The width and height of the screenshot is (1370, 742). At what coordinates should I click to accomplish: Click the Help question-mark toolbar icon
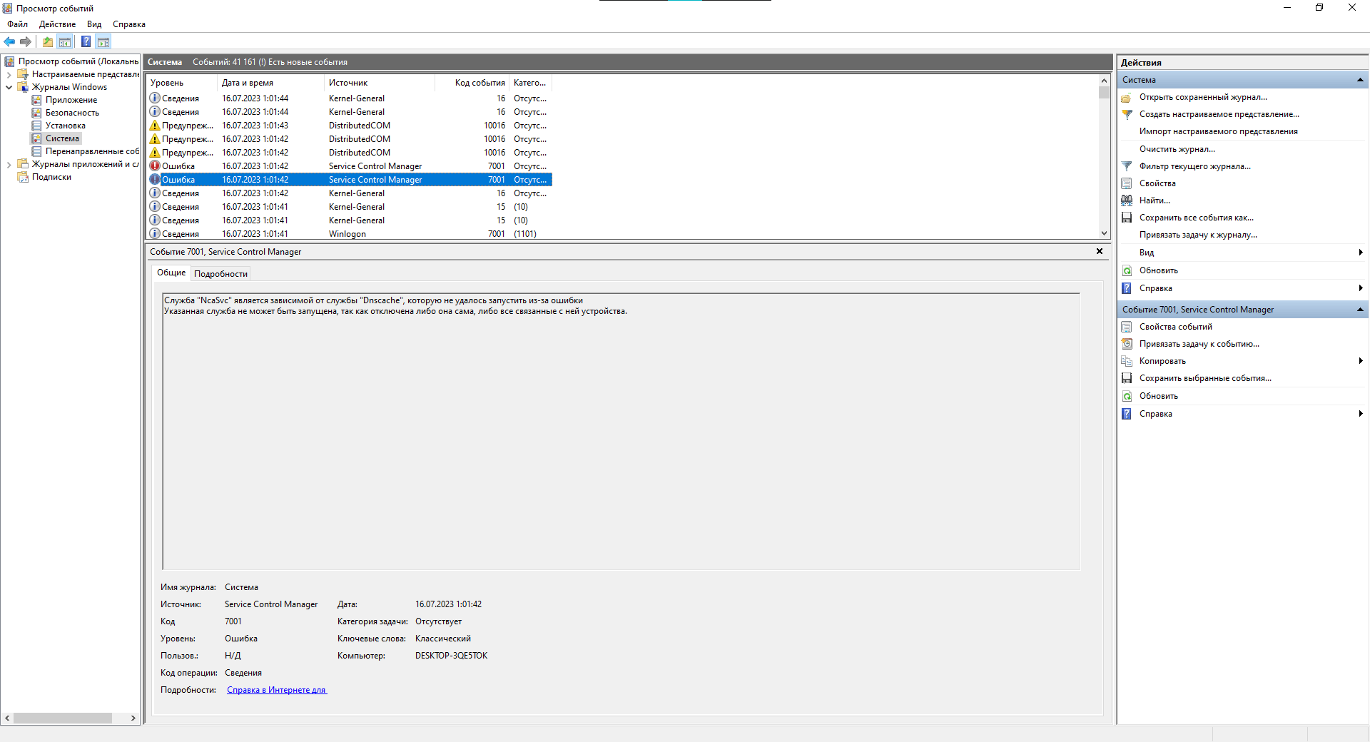click(86, 41)
